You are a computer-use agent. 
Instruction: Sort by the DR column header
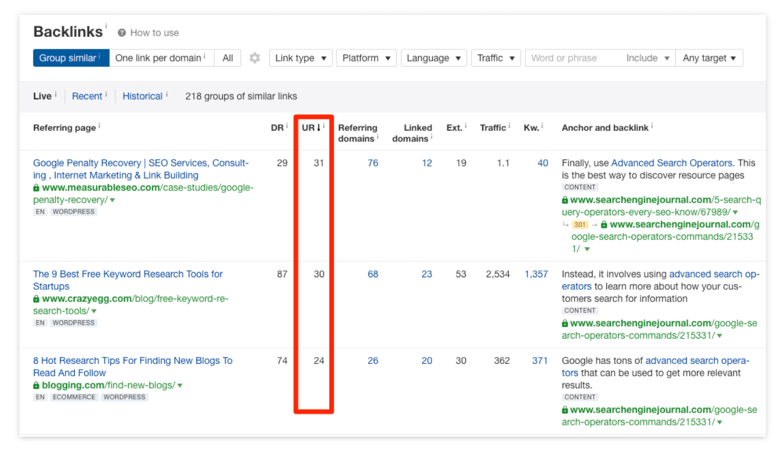(x=277, y=128)
